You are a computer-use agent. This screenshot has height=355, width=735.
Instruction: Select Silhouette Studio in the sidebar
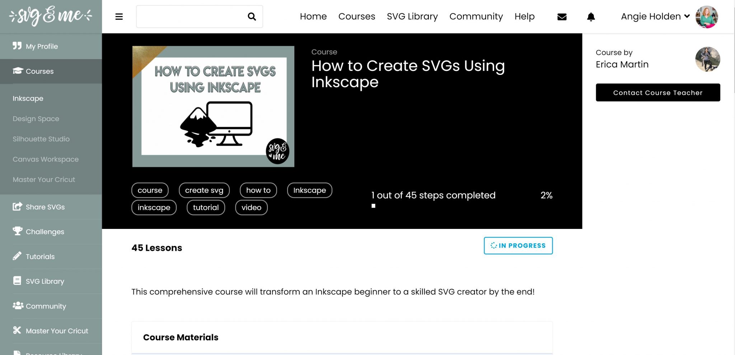point(41,139)
